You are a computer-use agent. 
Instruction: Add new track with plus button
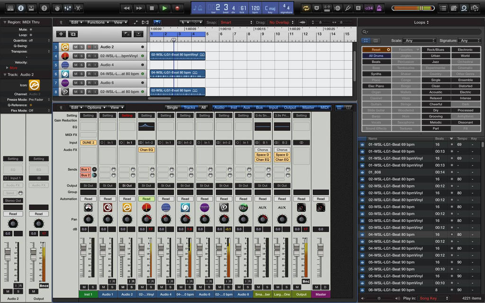click(x=61, y=34)
